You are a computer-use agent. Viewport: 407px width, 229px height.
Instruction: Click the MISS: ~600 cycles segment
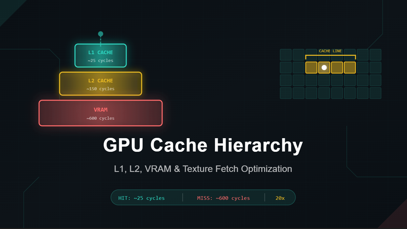(223, 198)
